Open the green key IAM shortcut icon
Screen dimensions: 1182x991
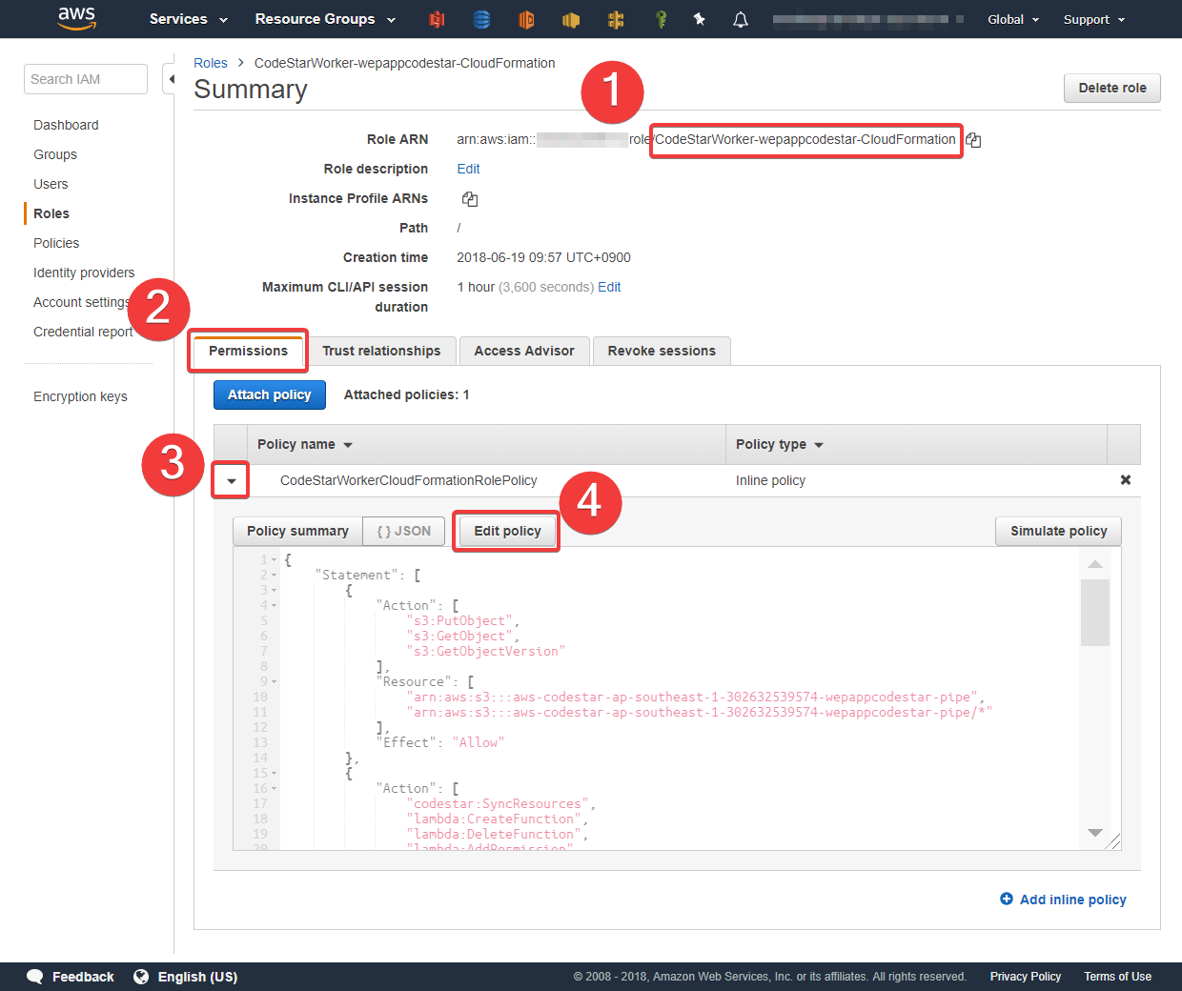[661, 19]
